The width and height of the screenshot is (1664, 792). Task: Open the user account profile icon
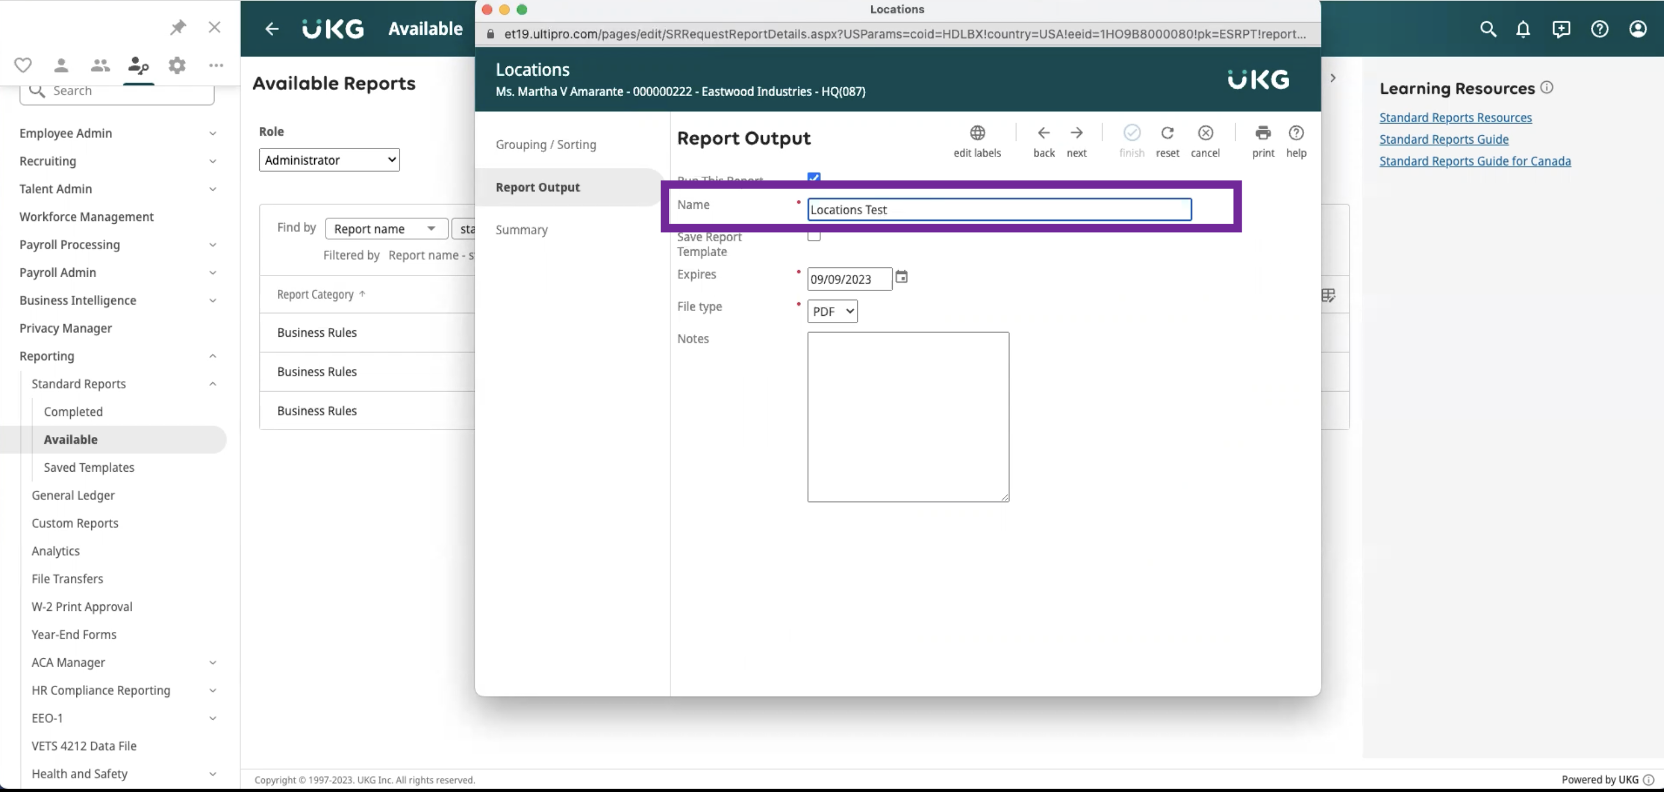click(x=1637, y=28)
